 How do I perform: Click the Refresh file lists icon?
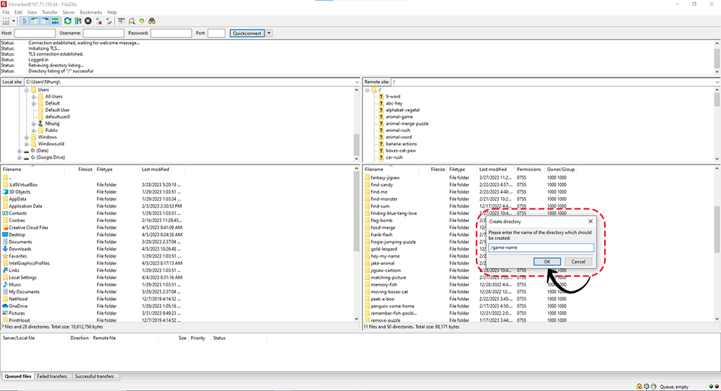(67, 21)
